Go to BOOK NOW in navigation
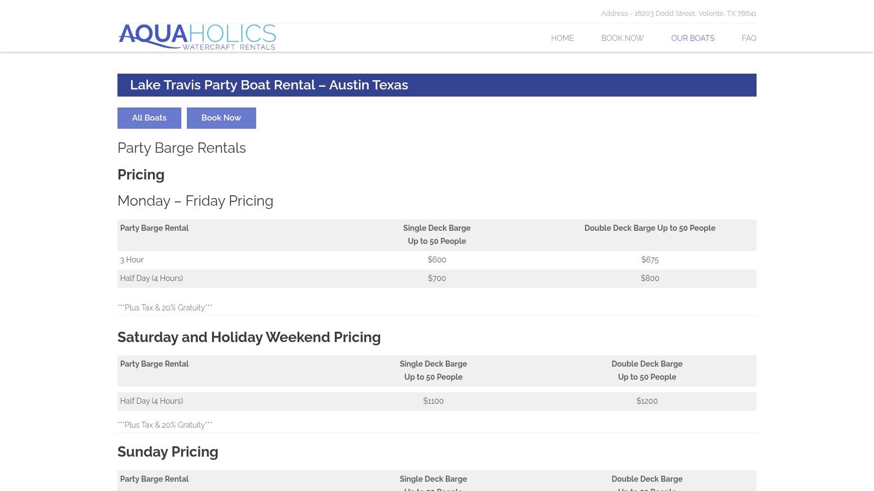The image size is (874, 491). [622, 38]
